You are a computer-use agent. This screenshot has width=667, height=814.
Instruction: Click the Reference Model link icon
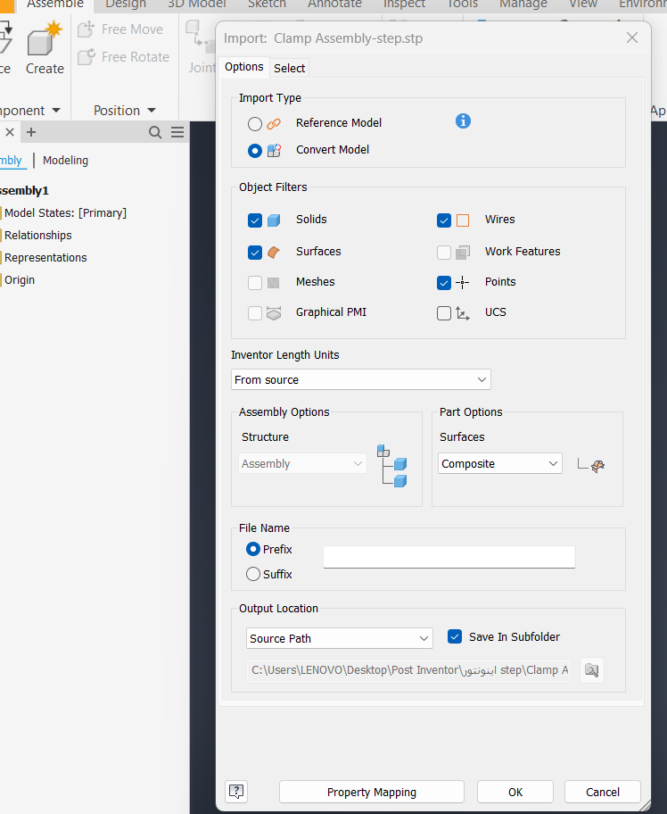pos(274,123)
